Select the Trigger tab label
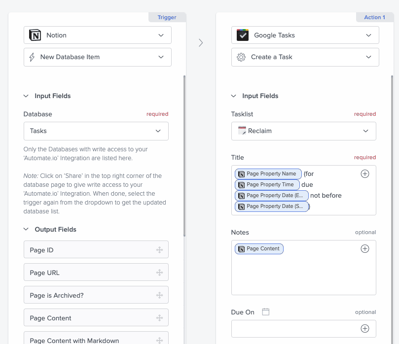The width and height of the screenshot is (399, 344). click(167, 17)
